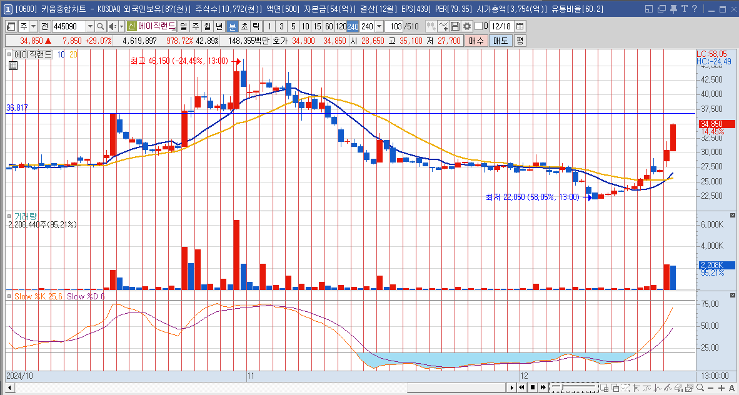The width and height of the screenshot is (739, 395).
Task: Click the save chart floppy disk icon
Action: point(455,26)
